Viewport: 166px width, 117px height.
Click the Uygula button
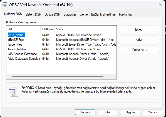coord(130,112)
